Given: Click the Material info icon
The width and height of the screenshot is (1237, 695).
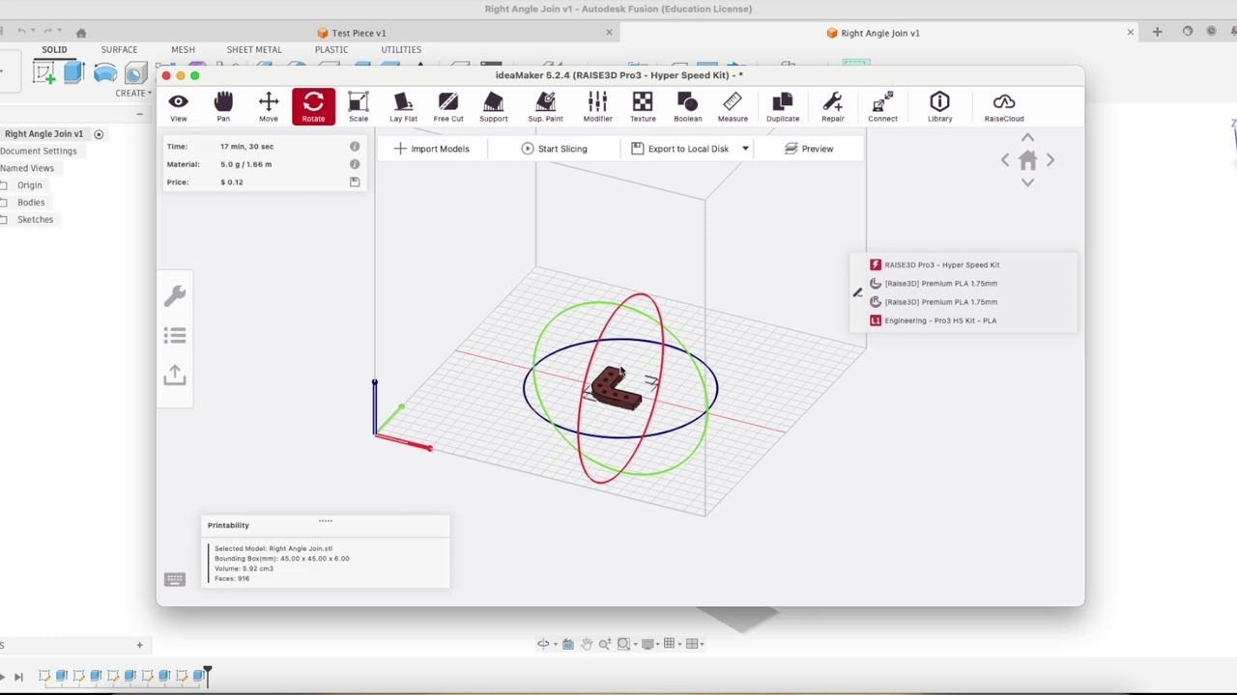Looking at the screenshot, I should pos(355,164).
